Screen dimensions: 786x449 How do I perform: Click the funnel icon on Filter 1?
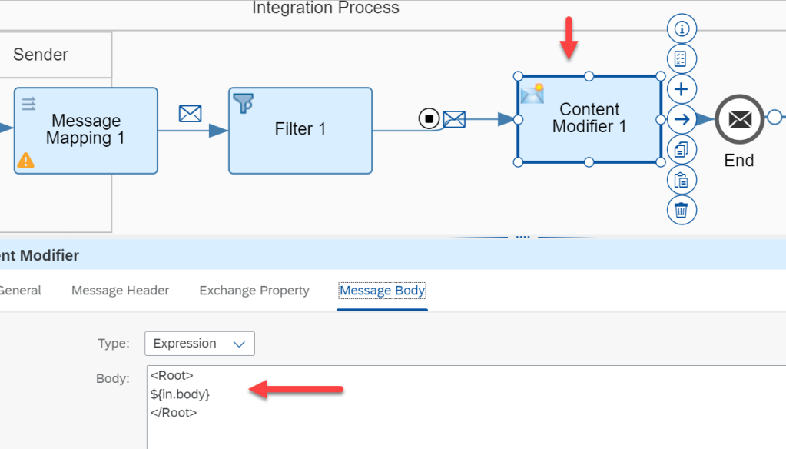click(244, 104)
